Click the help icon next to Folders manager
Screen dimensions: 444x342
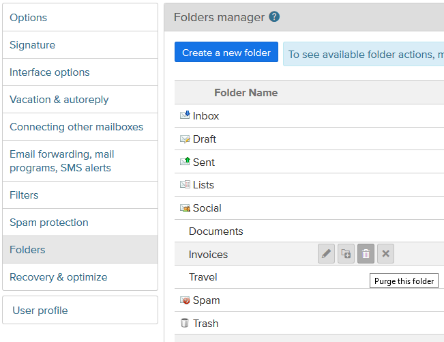[274, 16]
